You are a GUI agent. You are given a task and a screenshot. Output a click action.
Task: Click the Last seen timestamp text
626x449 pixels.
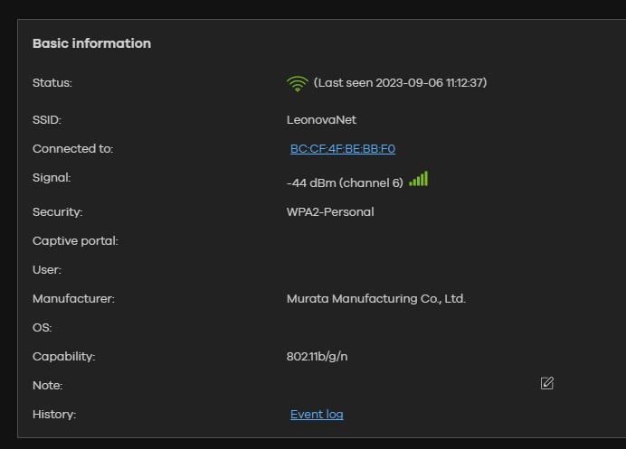(400, 83)
